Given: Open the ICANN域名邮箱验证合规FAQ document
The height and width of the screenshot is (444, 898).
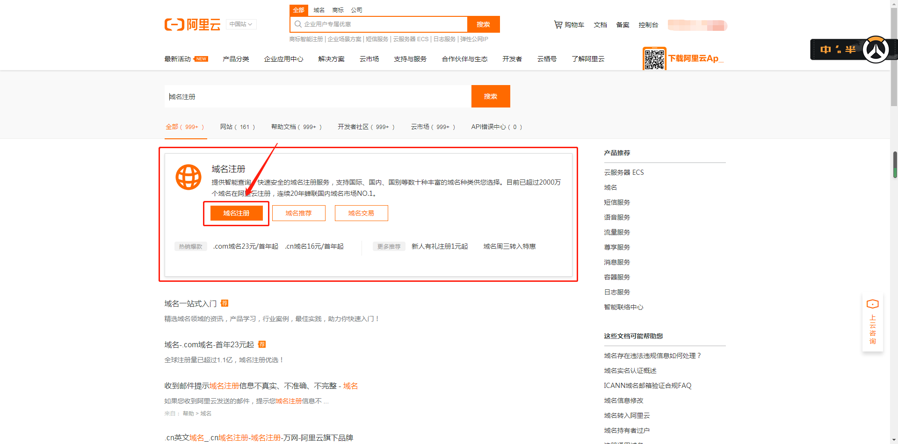Looking at the screenshot, I should (647, 386).
